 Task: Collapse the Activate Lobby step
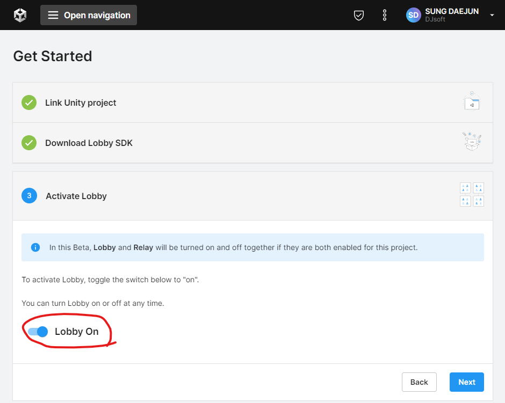[252, 196]
